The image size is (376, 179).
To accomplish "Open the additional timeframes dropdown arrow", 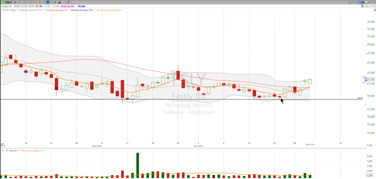I will (55, 2).
